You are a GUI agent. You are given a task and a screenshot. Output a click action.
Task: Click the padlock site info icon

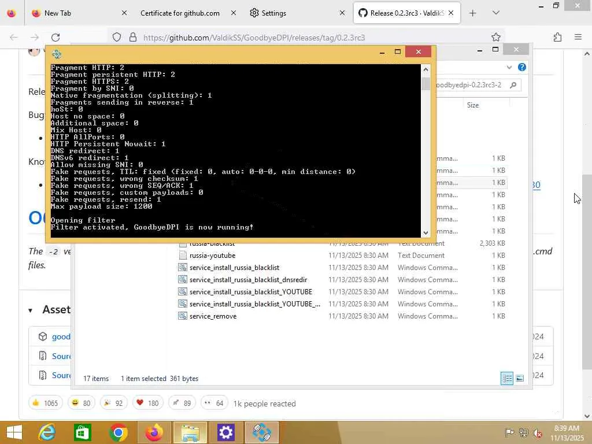pyautogui.click(x=133, y=37)
